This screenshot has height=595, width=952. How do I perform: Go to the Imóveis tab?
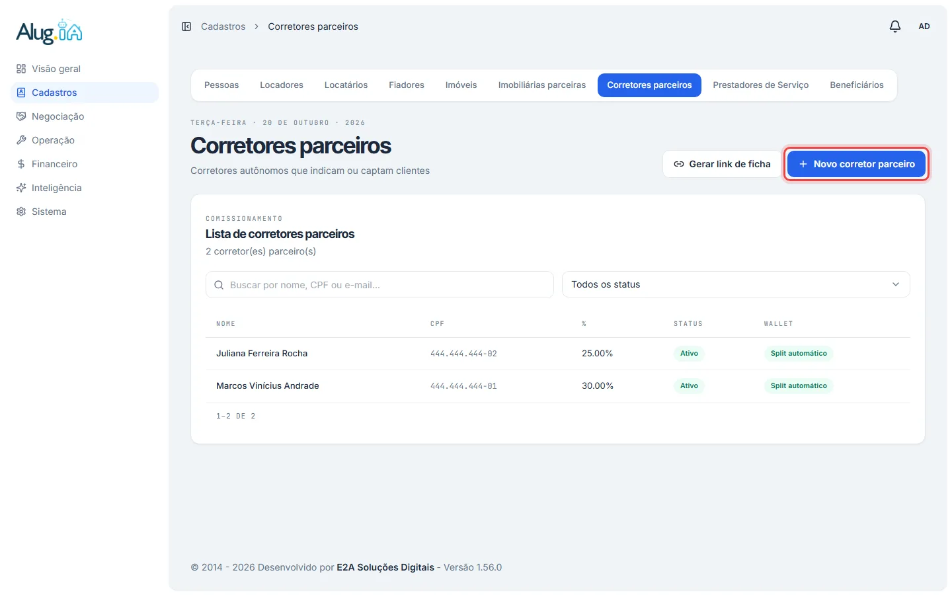point(461,85)
